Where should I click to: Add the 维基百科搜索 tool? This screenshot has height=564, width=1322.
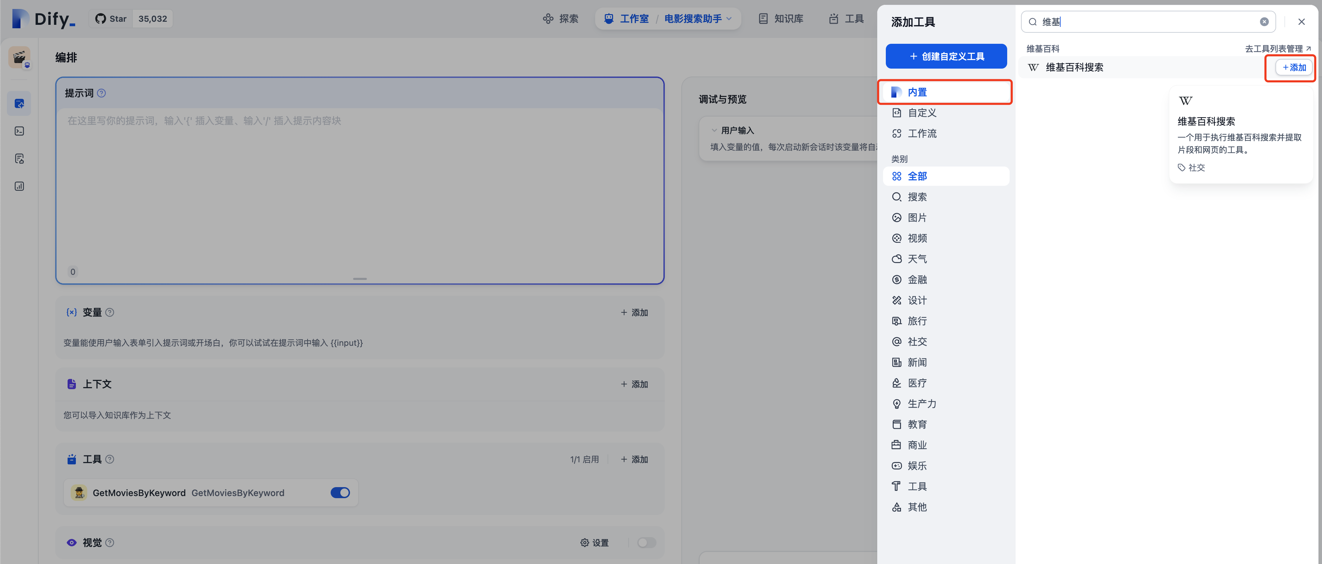[1294, 67]
